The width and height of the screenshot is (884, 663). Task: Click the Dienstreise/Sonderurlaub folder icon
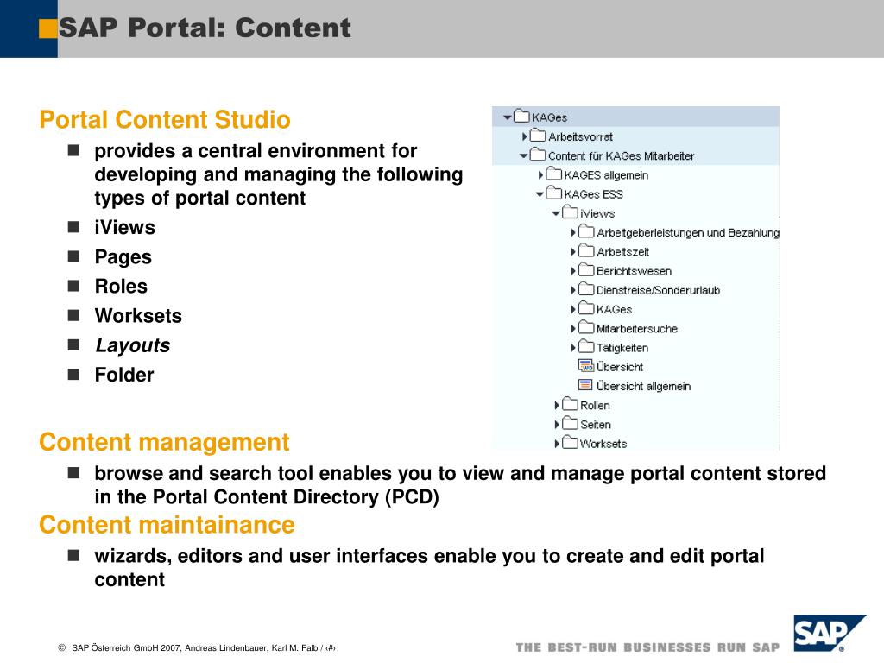click(x=586, y=288)
